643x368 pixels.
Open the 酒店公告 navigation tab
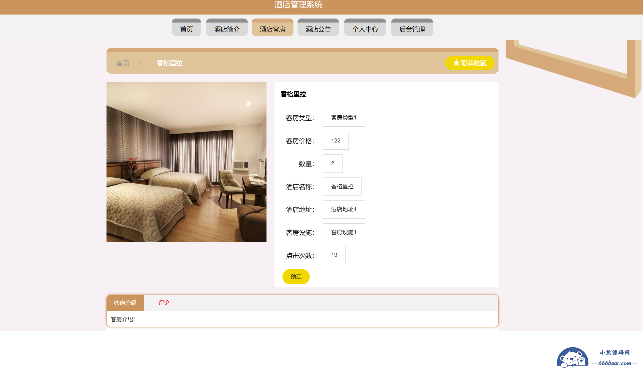(x=318, y=27)
